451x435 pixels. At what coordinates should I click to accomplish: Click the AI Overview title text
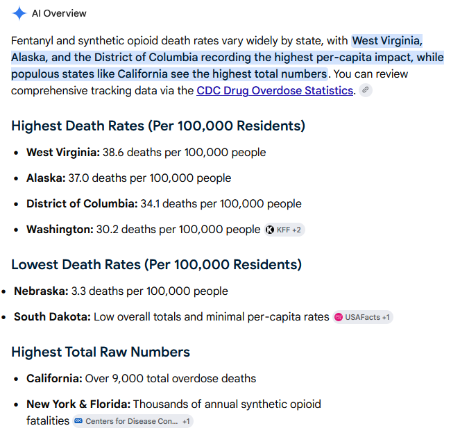coord(59,13)
